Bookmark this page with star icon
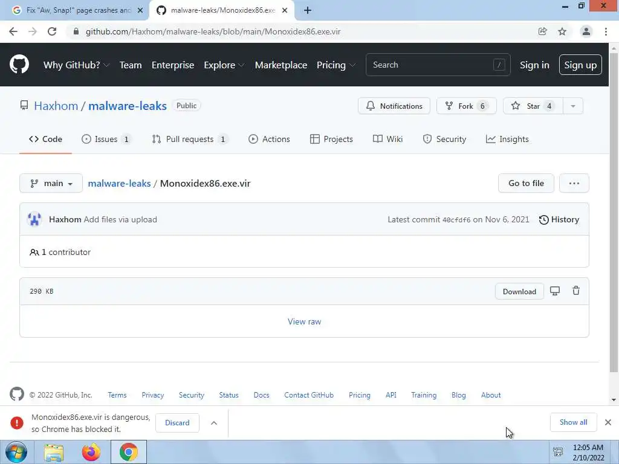The height and width of the screenshot is (464, 619). [x=562, y=31]
